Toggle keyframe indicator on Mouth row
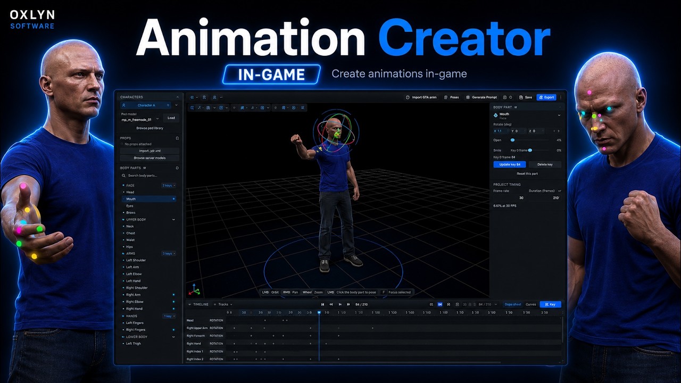This screenshot has width=681, height=383. point(173,199)
